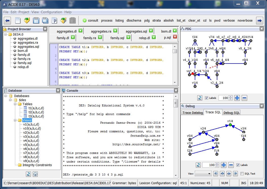This screenshot has width=267, height=189.
Task: Click the strata command button
Action: (x=156, y=21)
